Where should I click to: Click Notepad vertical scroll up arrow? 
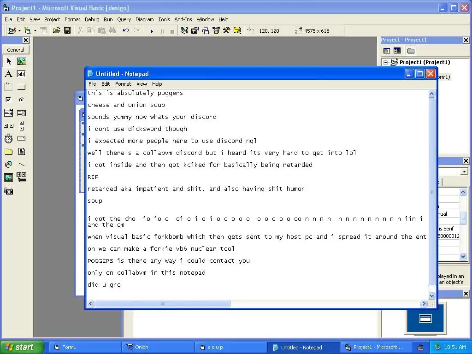(x=431, y=94)
